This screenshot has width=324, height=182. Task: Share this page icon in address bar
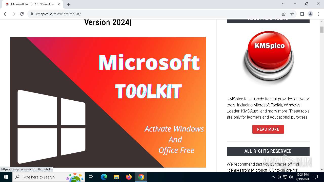pos(284,14)
